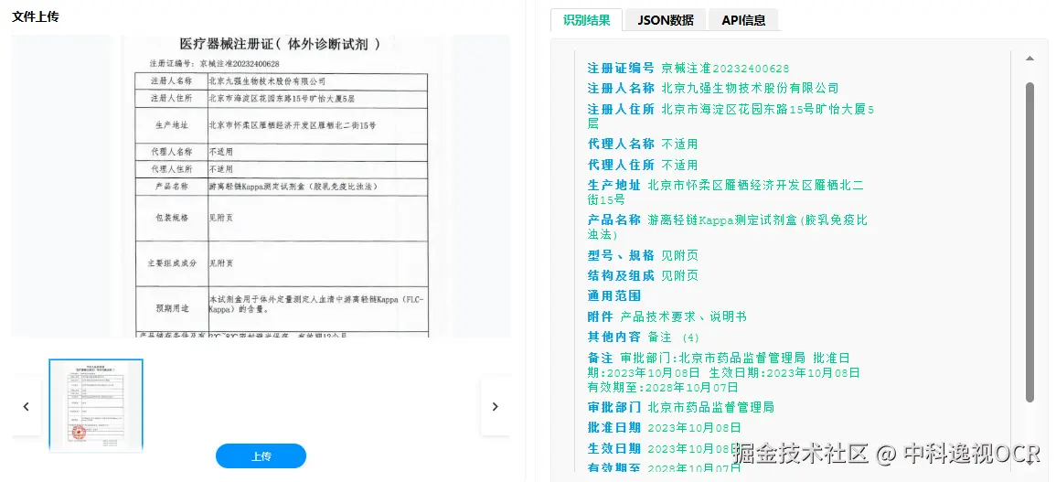Click 包装规格 cell in the certificate preview

pyautogui.click(x=173, y=219)
